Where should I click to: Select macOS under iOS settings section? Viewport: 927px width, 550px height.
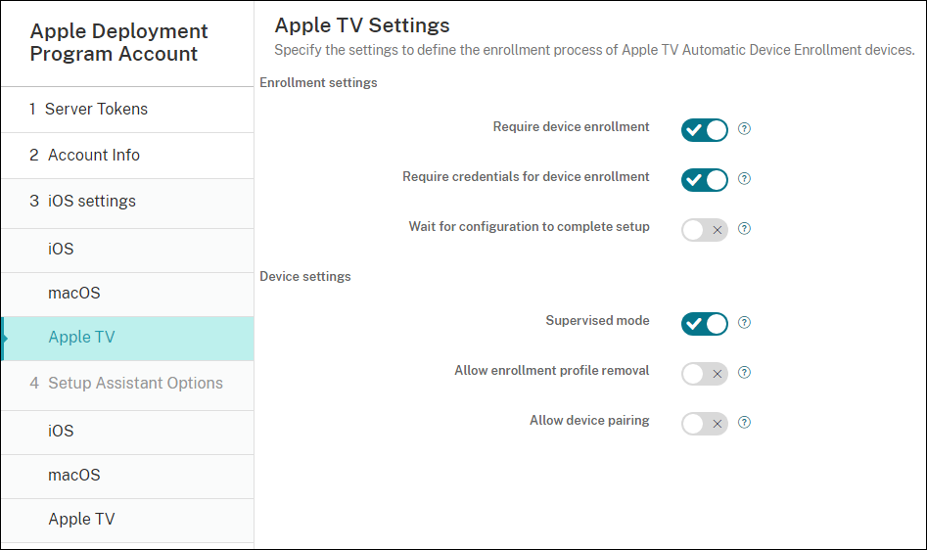pyautogui.click(x=74, y=293)
